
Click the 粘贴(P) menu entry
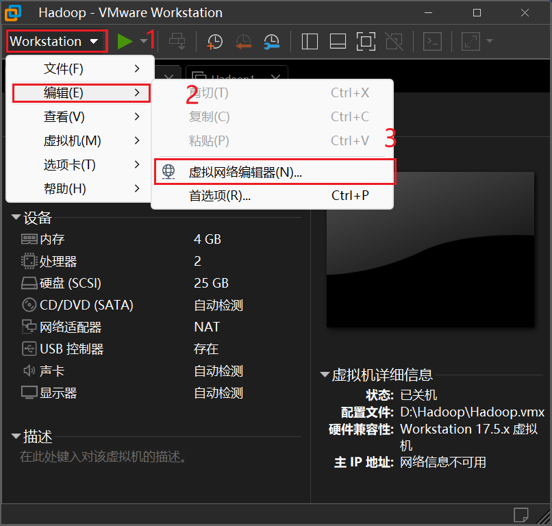coord(273,140)
